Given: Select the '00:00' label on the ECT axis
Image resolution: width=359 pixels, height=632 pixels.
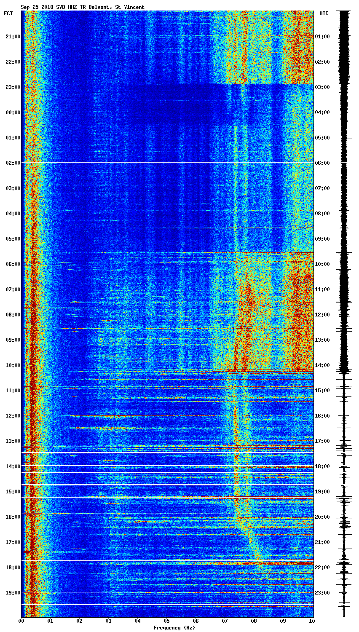Looking at the screenshot, I should pos(13,112).
